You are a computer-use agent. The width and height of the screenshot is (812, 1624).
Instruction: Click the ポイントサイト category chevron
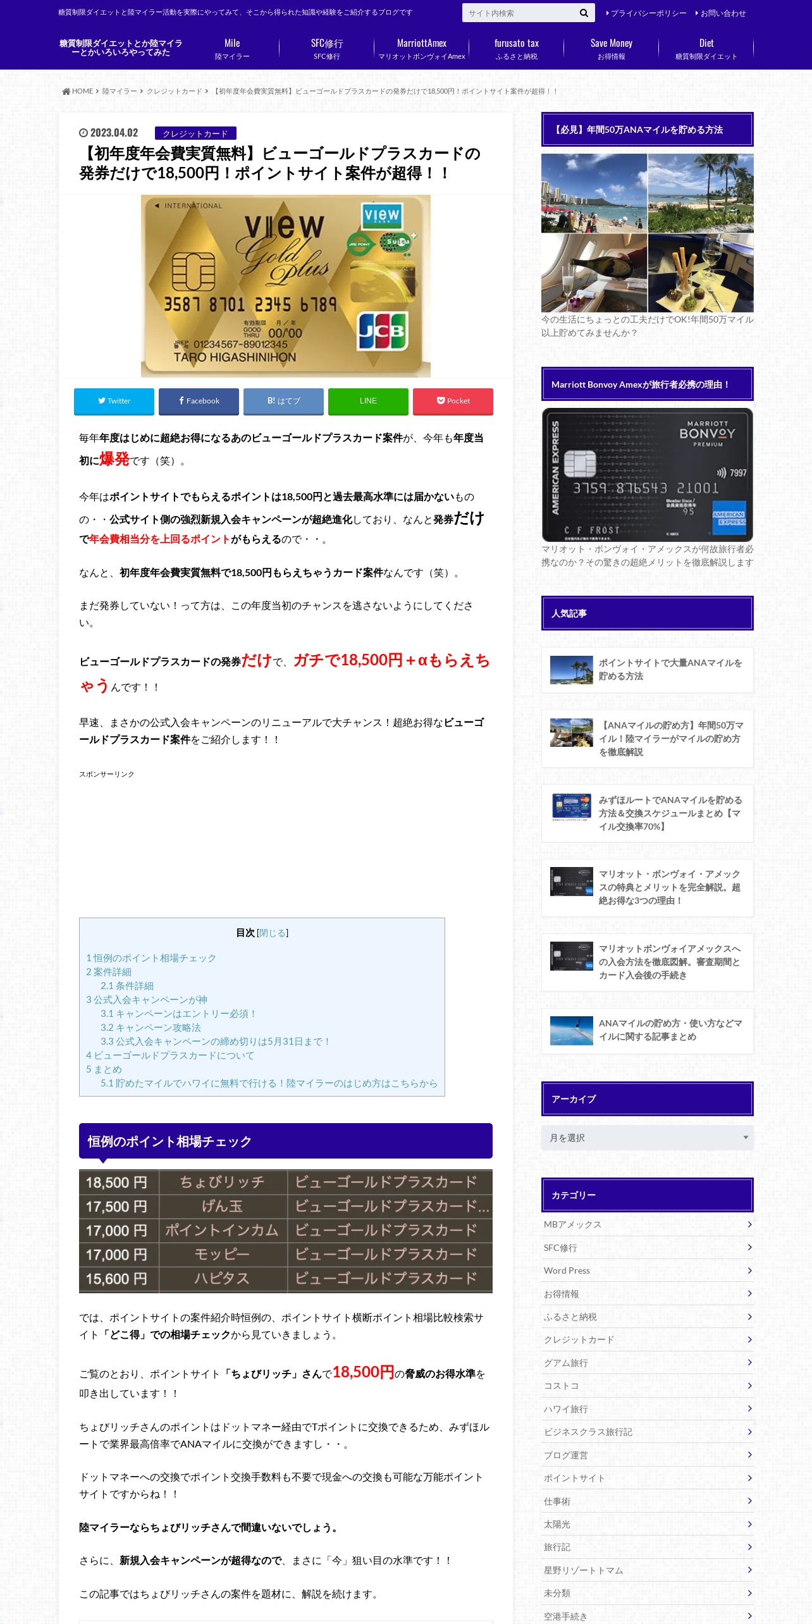749,1478
